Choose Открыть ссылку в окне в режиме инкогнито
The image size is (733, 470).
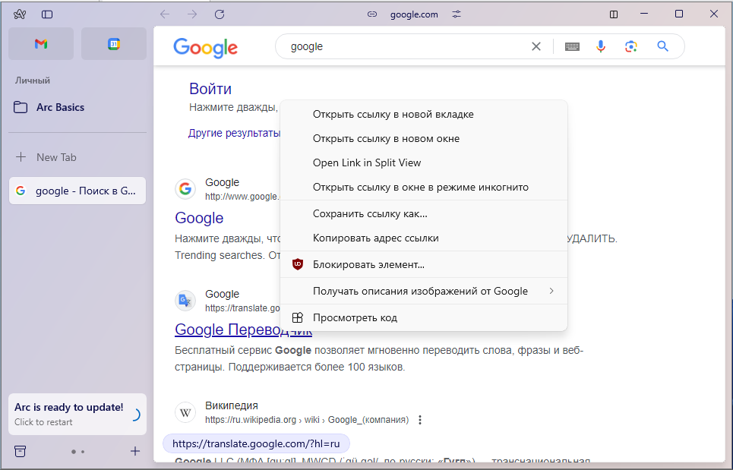coord(424,188)
